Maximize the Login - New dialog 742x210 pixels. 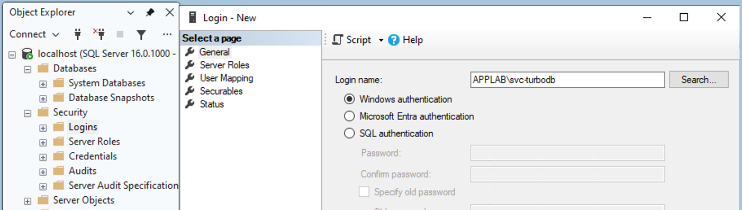pyautogui.click(x=684, y=17)
